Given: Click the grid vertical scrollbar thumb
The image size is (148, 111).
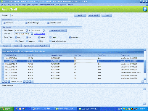Looking at the screenshot, I should coord(145,67).
